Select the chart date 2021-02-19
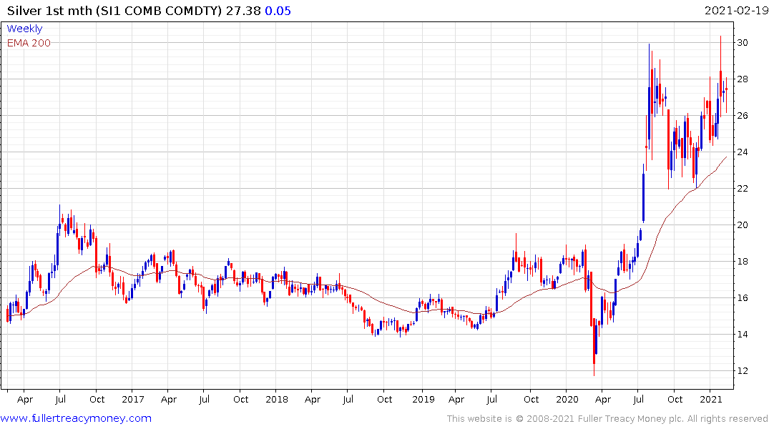 pos(736,10)
